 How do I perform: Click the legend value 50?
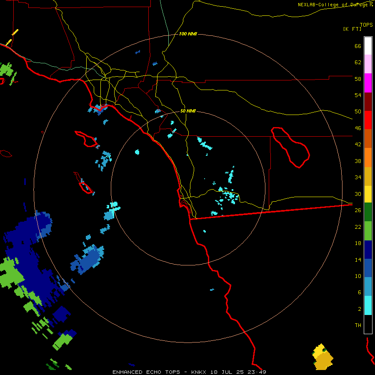point(358,111)
